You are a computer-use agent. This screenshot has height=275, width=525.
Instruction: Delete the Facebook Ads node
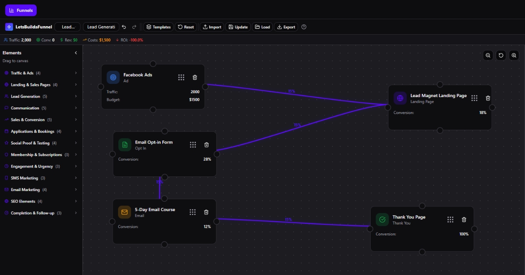[x=195, y=77]
